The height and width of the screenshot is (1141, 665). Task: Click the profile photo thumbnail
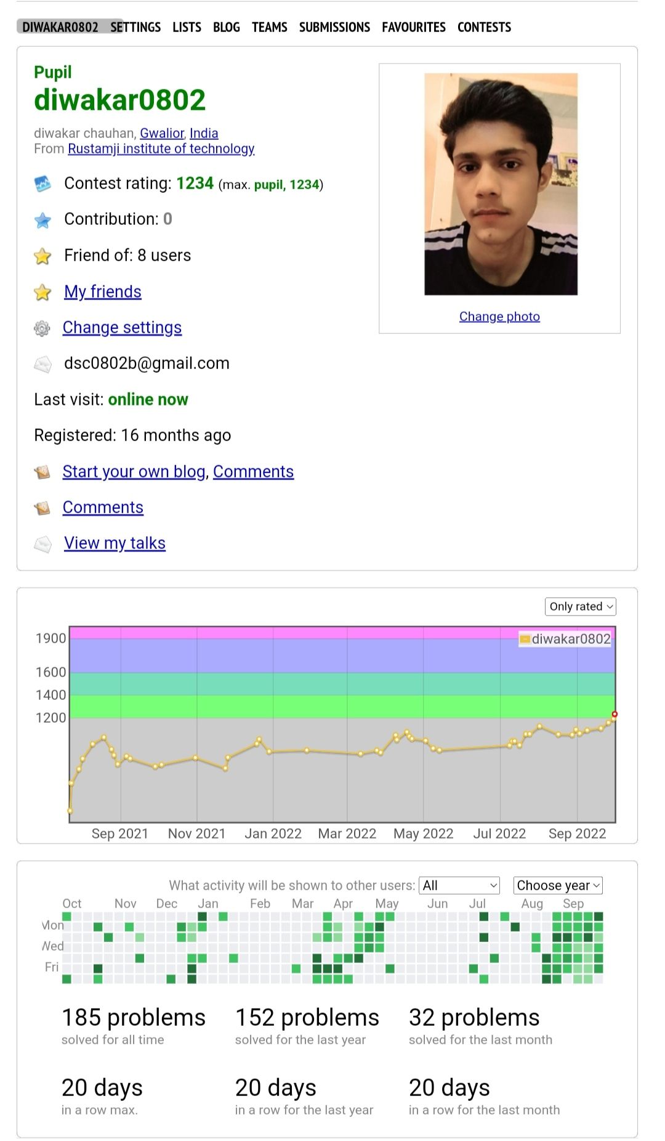tap(501, 184)
